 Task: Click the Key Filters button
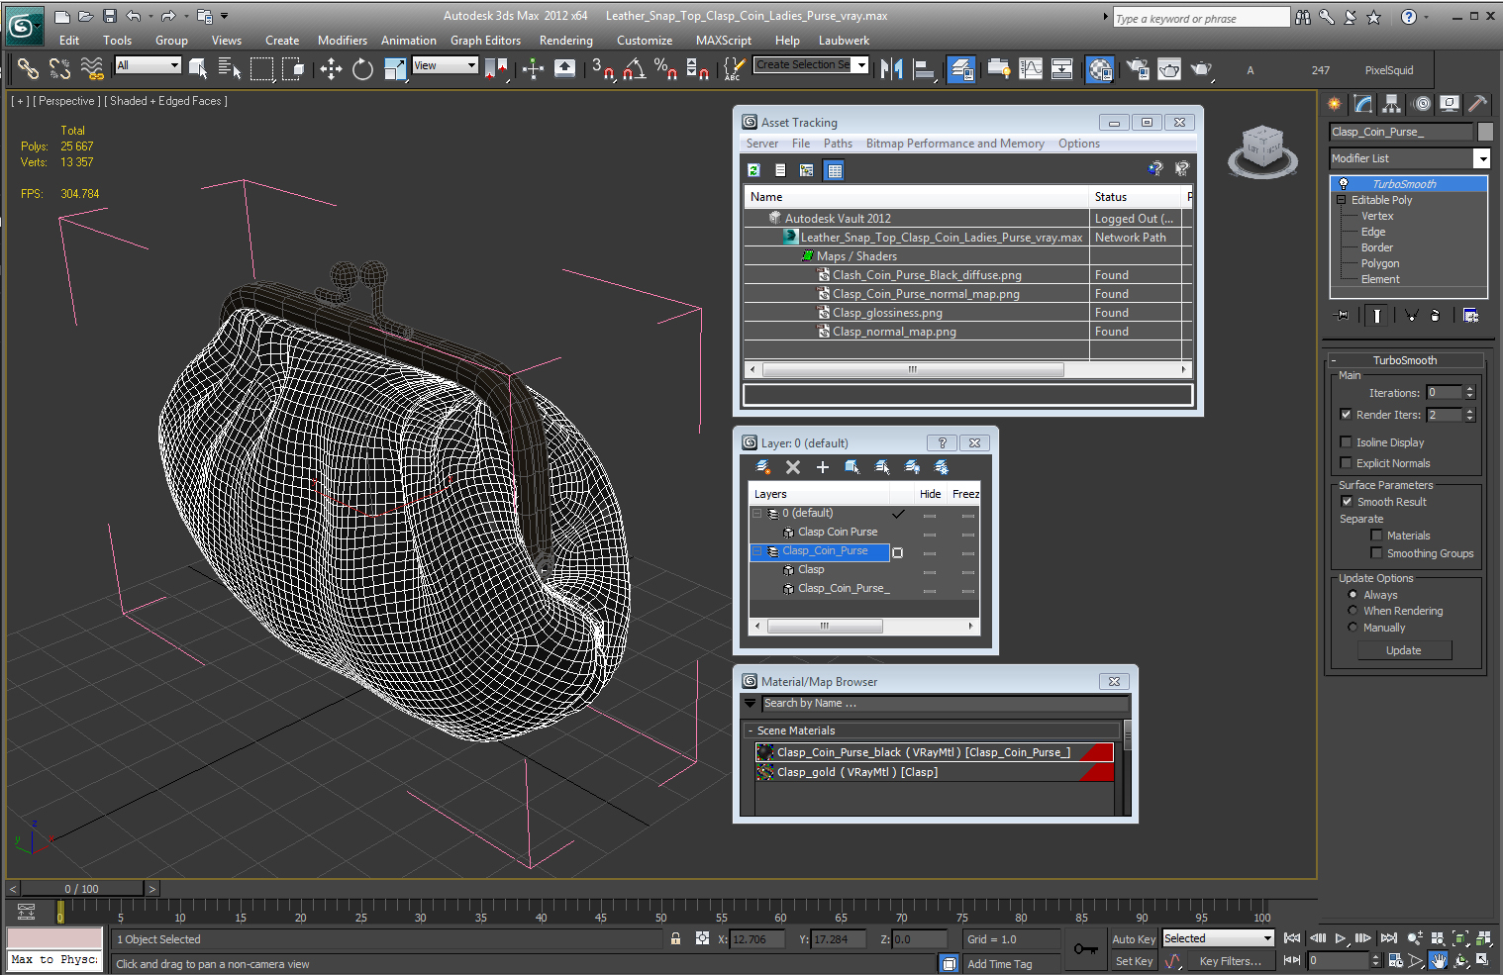tap(1231, 961)
